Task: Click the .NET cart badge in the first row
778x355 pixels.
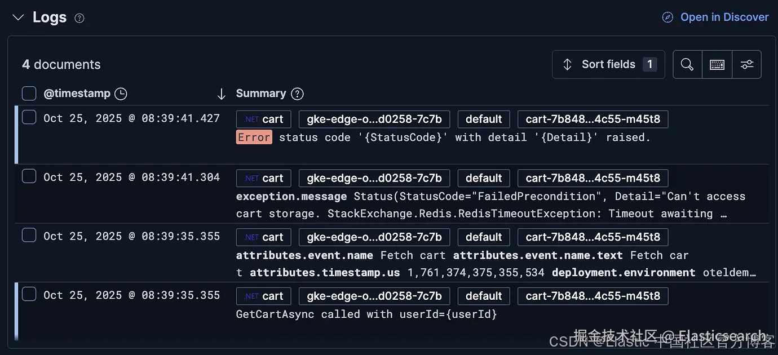Action: tap(264, 119)
